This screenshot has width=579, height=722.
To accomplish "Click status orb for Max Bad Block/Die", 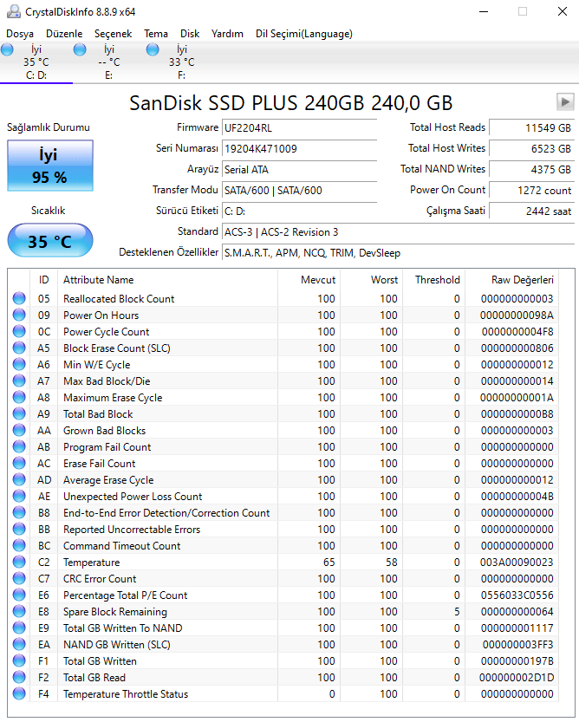I will [19, 381].
